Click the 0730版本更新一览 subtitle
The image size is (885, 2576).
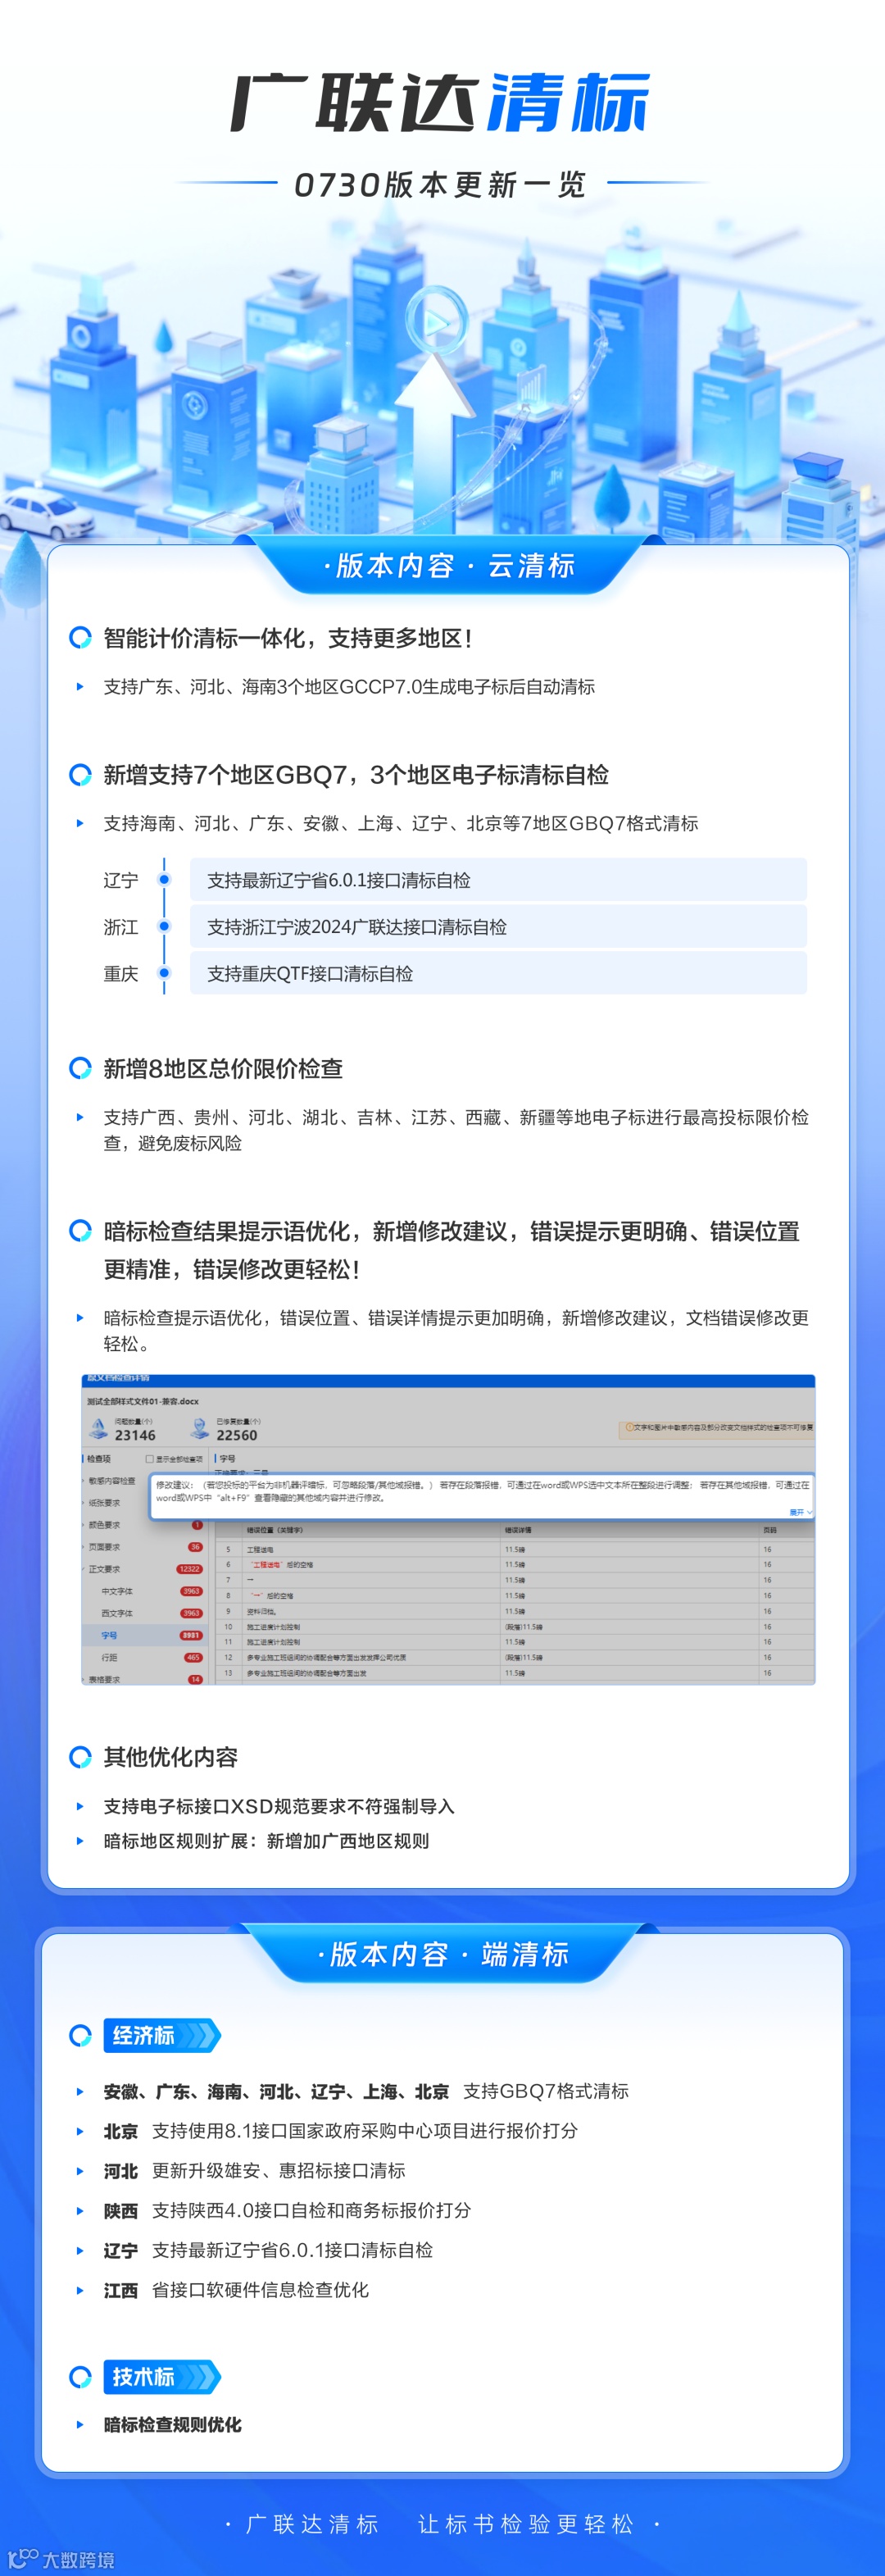(x=440, y=185)
